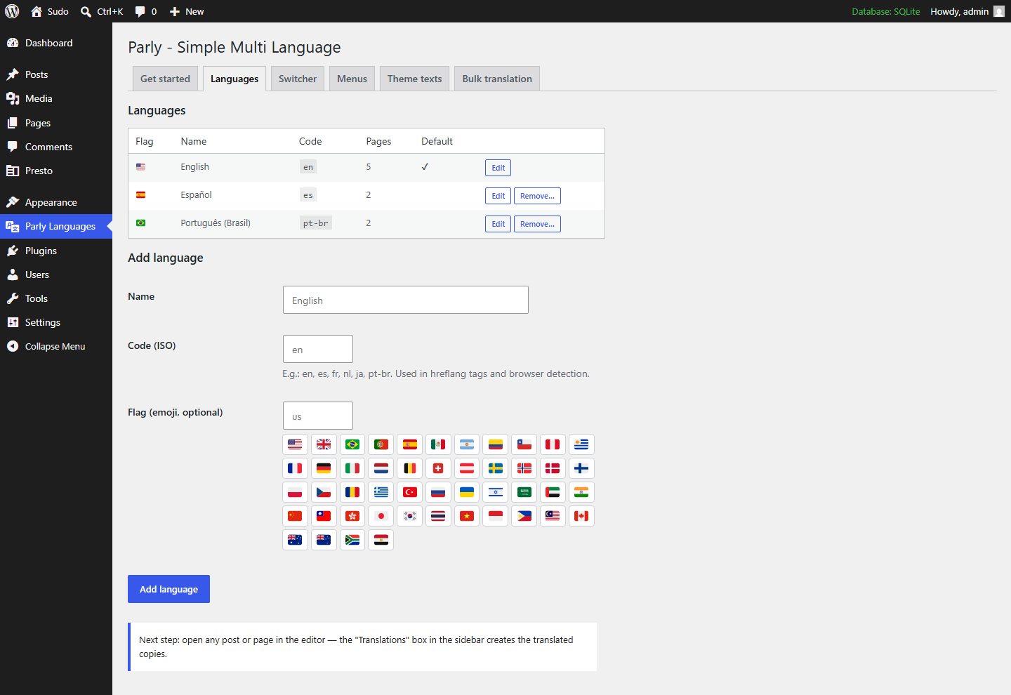Pick the Hong Kong flag button
1011x695 pixels.
pyautogui.click(x=352, y=516)
